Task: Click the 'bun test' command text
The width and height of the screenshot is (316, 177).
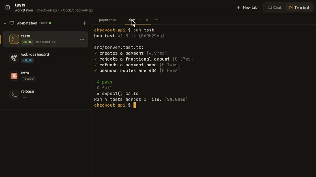Action: click(x=144, y=30)
